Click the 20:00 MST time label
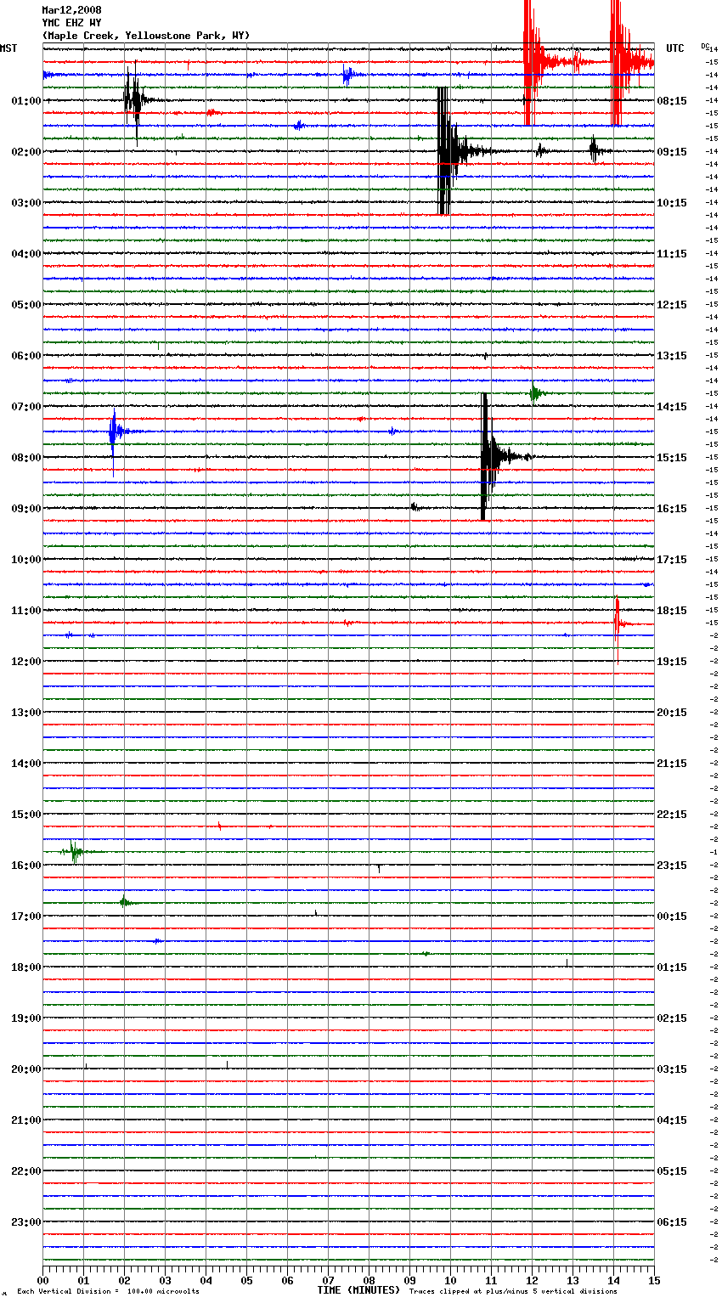Image resolution: width=722 pixels, height=1303 pixels. pos(25,1069)
